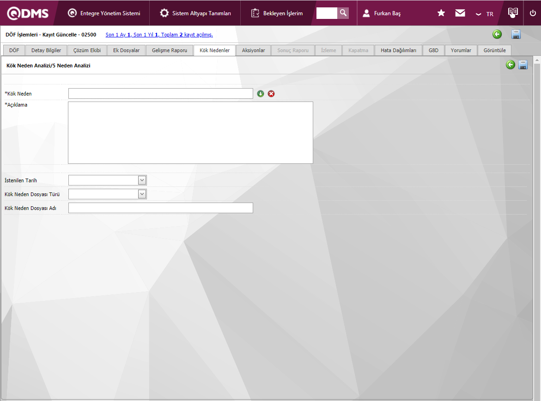This screenshot has height=401, width=541.
Task: Click the search magnifier icon
Action: (343, 13)
